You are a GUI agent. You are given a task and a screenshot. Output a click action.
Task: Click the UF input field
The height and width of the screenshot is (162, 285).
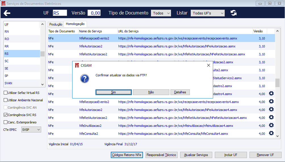pyautogui.click(x=60, y=13)
